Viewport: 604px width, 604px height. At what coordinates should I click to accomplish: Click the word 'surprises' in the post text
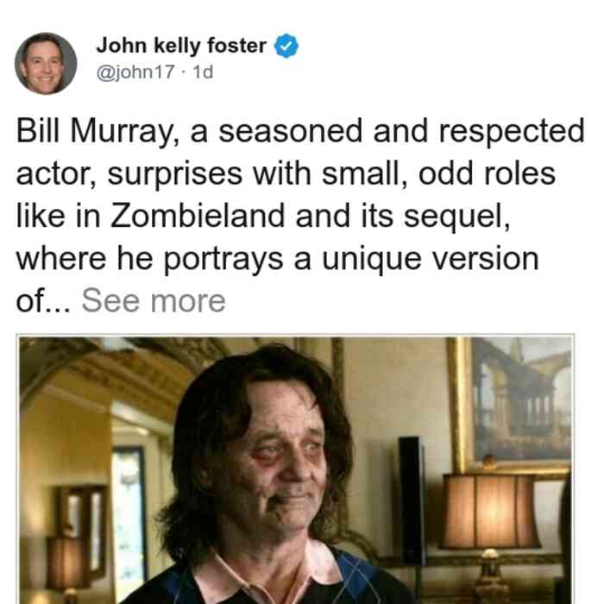(x=174, y=174)
